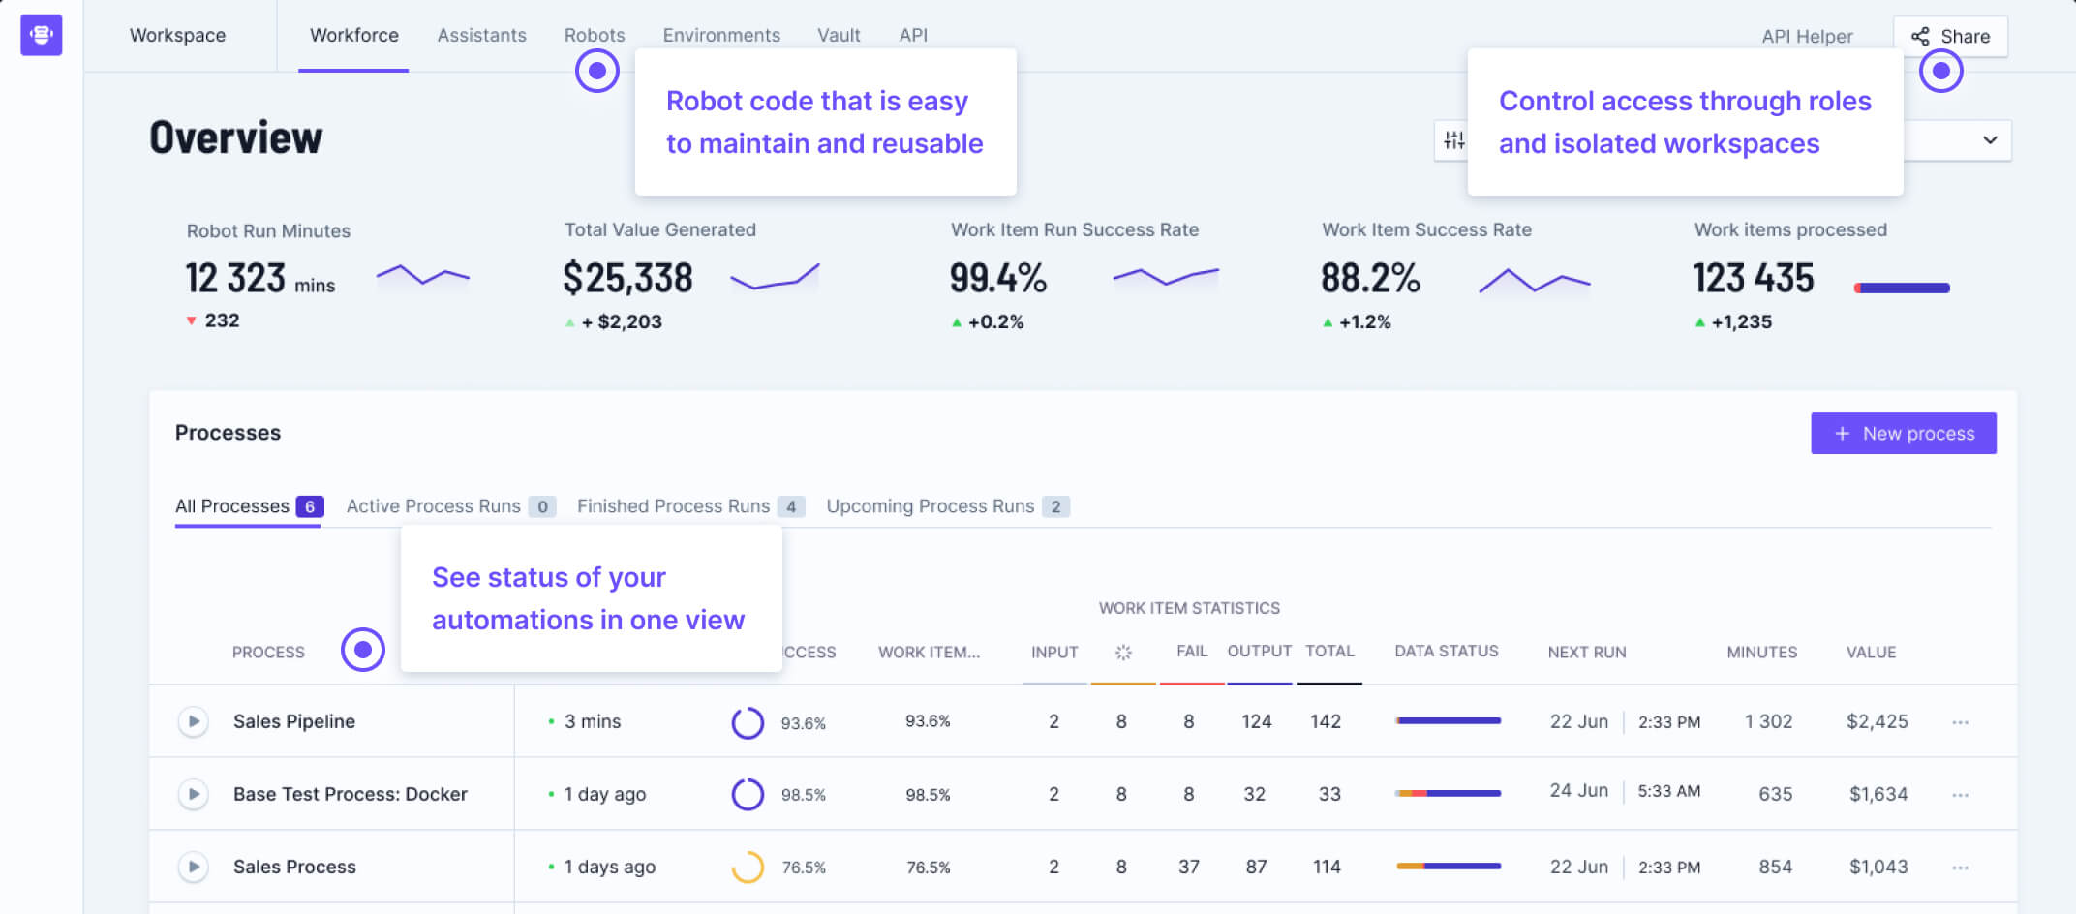
Task: Create a New process
Action: tap(1904, 434)
